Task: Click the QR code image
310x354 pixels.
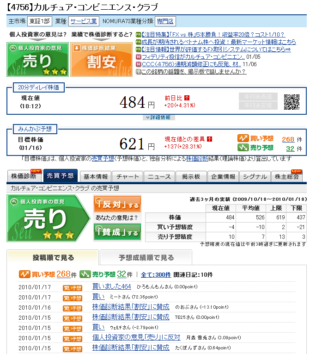Action: (292, 101)
